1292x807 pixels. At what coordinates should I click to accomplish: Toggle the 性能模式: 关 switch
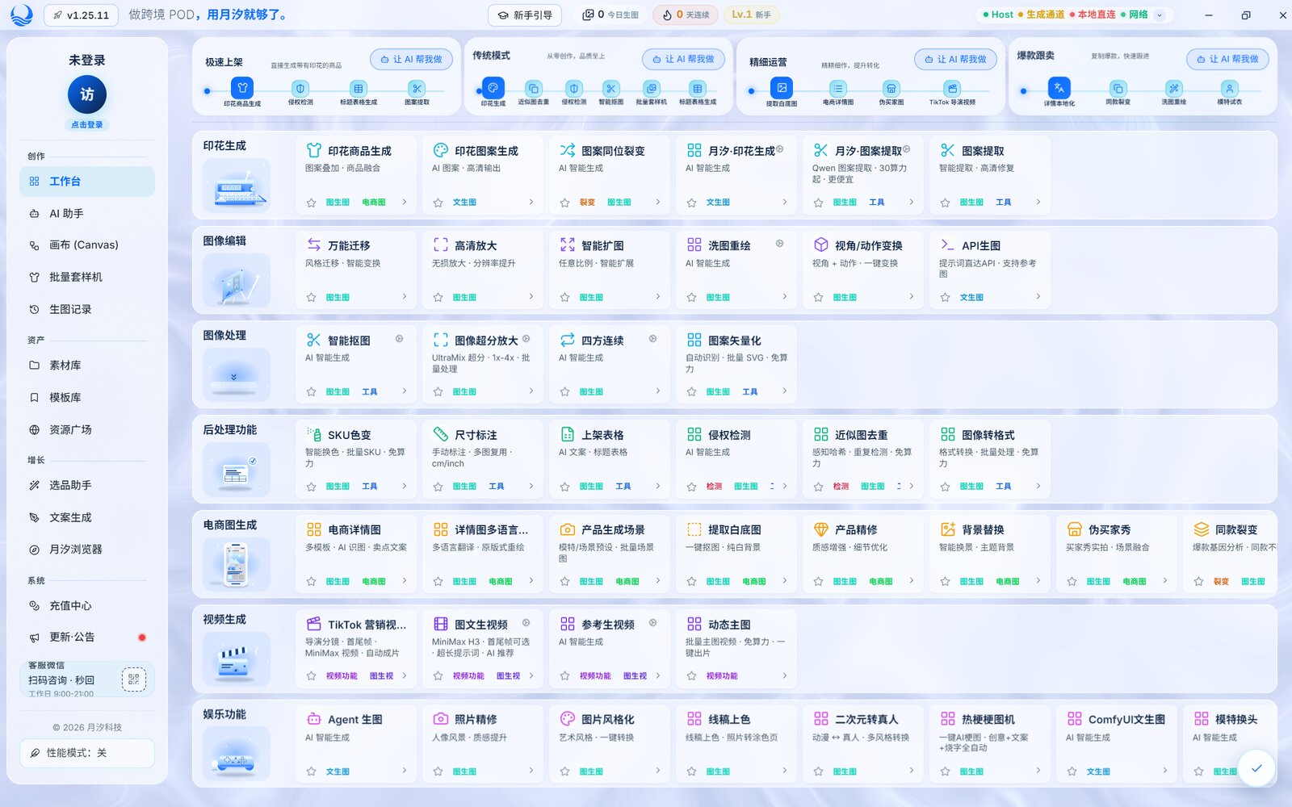pos(87,753)
